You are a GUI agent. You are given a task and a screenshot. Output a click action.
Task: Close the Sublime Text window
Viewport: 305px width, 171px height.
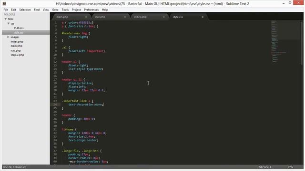coord(298,3)
